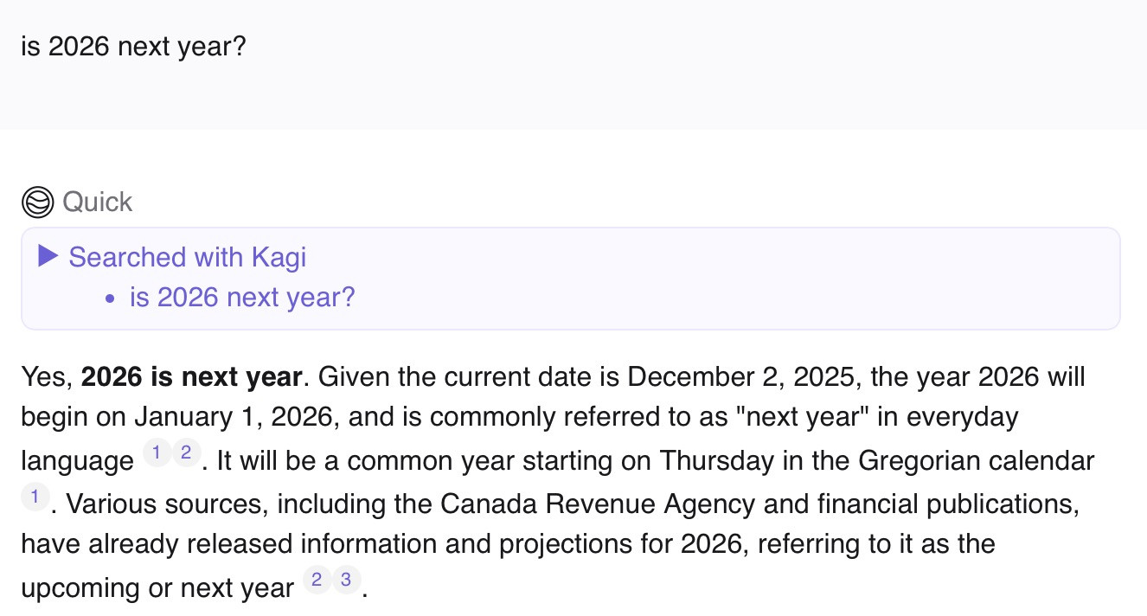Open citation 1 after "Gregorian calendar"

[x=35, y=496]
